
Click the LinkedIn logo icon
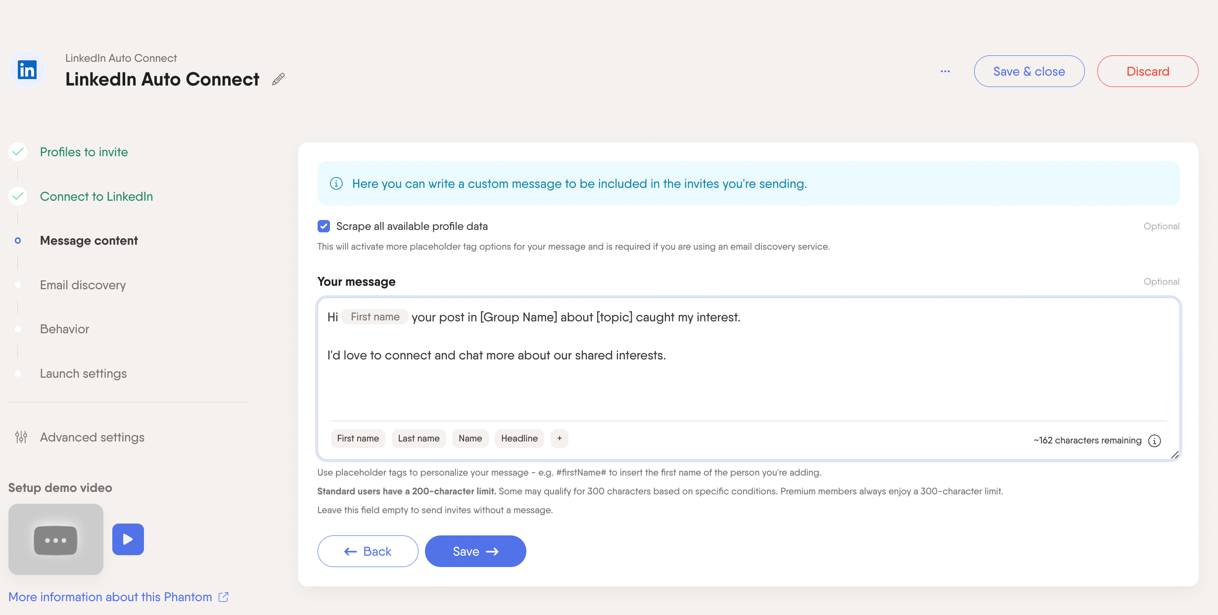[x=27, y=70]
